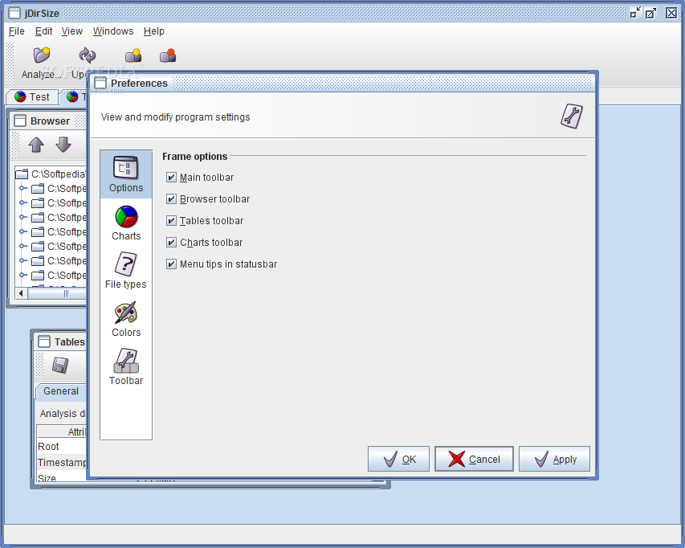This screenshot has height=548, width=685.
Task: Click the save floppy icon in Tables window
Action: 60,365
